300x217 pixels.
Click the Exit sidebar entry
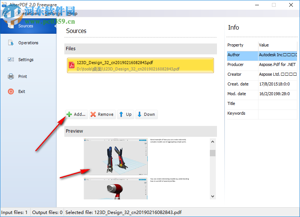(28, 91)
